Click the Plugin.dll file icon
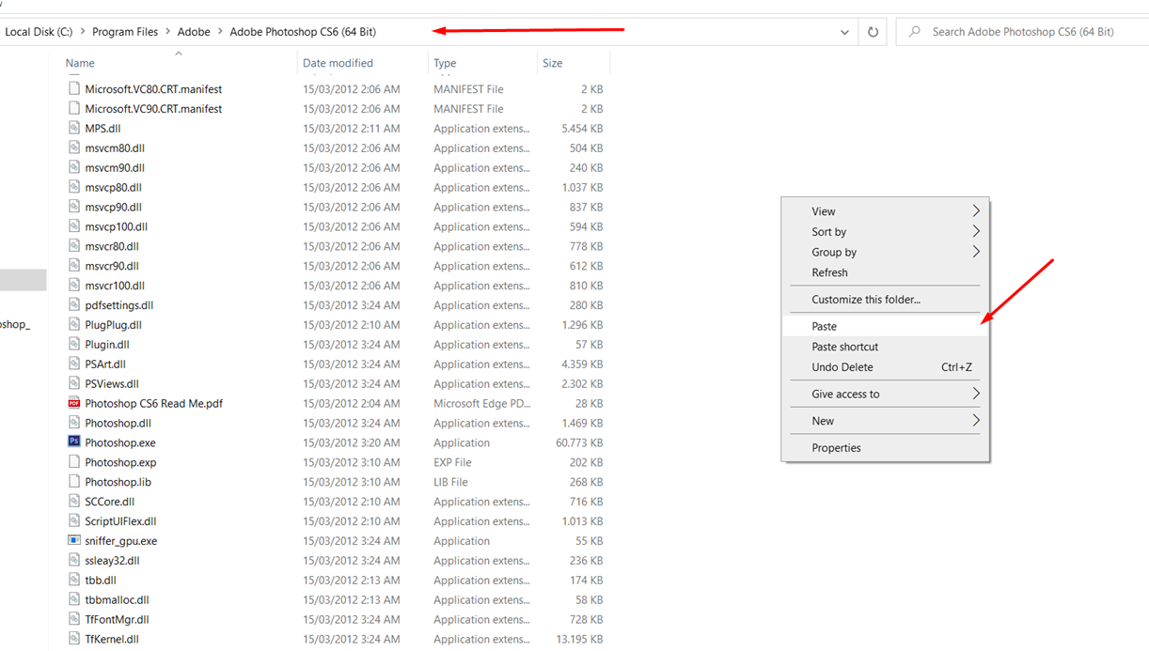Image resolution: width=1149 pixels, height=651 pixels. click(74, 344)
